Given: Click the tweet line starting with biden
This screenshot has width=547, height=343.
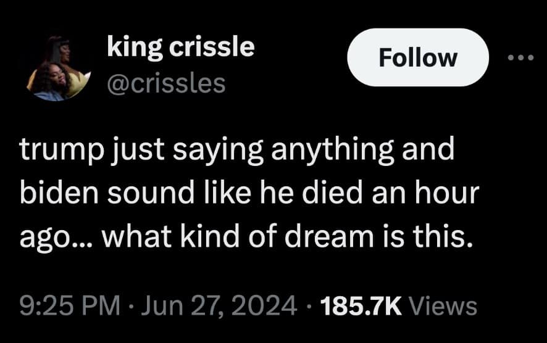Looking at the screenshot, I should tap(249, 194).
